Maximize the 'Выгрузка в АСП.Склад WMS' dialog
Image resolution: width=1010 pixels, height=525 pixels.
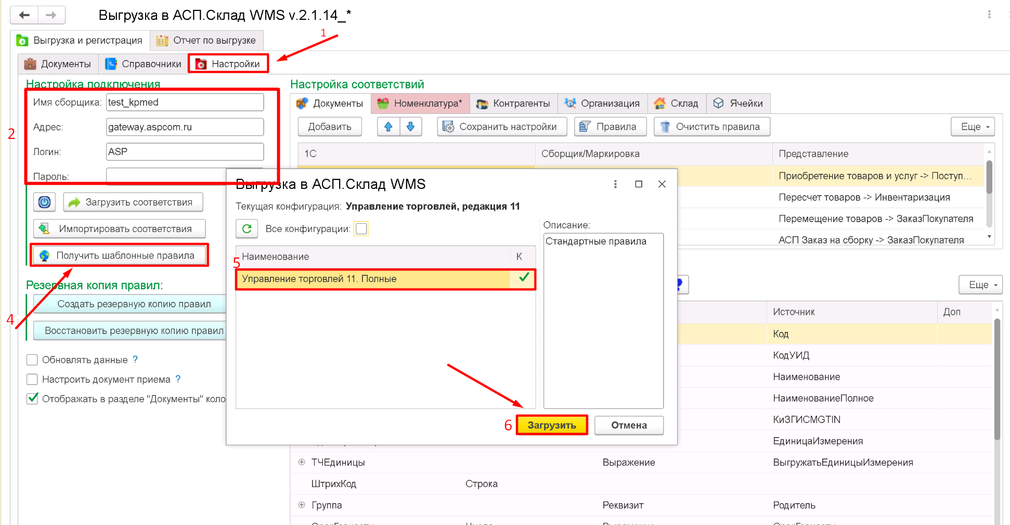click(x=639, y=184)
